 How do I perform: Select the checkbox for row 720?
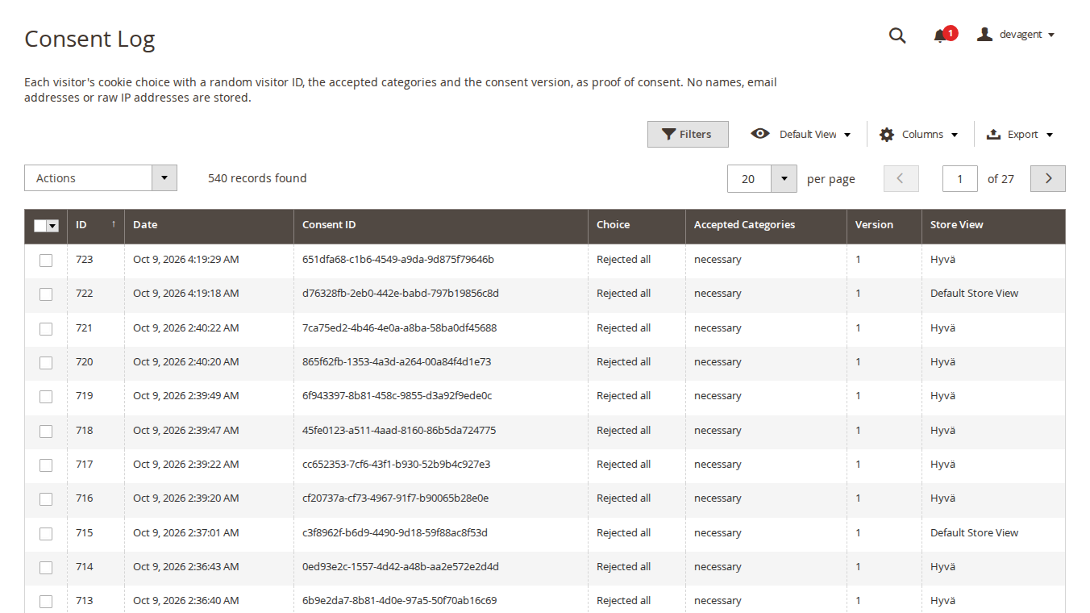pos(46,362)
